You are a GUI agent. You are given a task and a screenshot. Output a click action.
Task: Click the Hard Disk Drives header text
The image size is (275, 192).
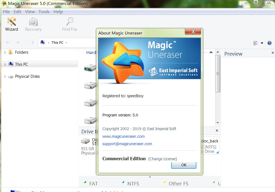click(x=91, y=52)
